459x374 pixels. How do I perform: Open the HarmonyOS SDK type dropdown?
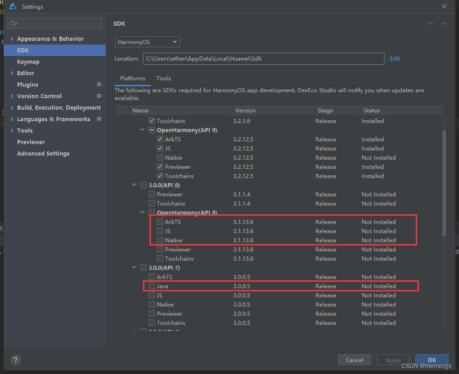pos(147,42)
